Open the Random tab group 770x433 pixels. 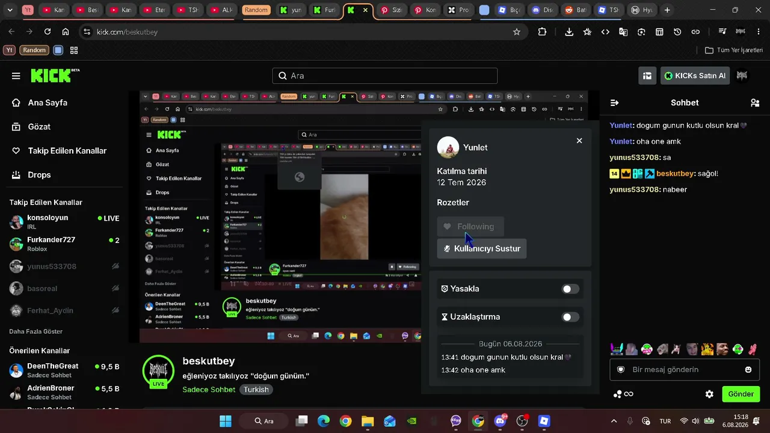pyautogui.click(x=256, y=10)
